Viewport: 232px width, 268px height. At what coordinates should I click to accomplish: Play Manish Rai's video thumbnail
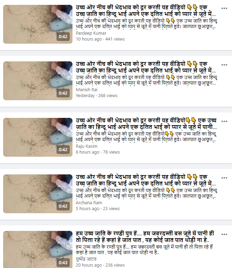pyautogui.click(x=38, y=81)
